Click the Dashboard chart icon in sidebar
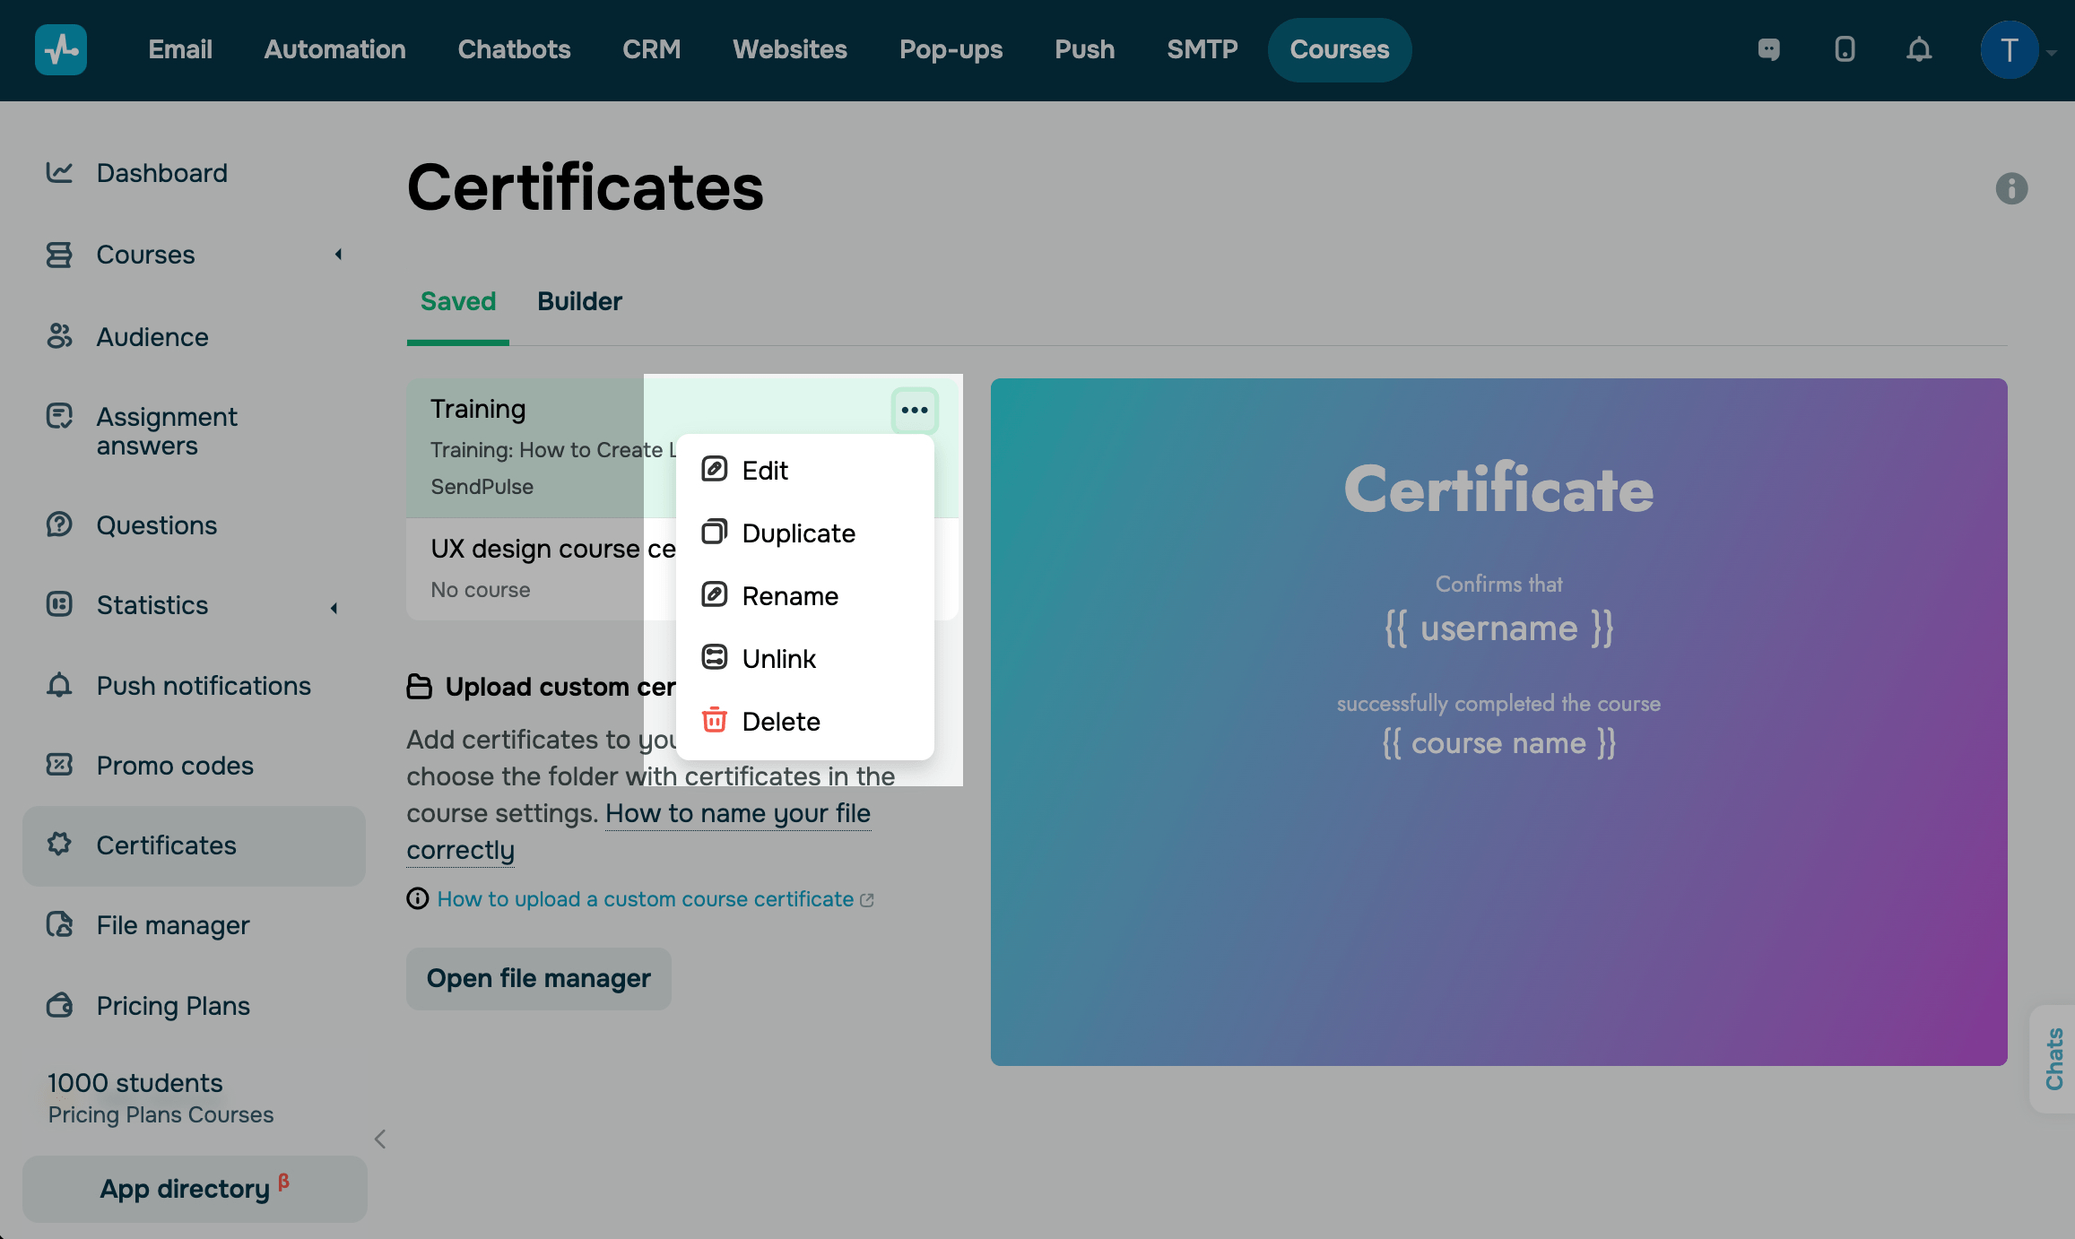2075x1239 pixels. (x=59, y=172)
